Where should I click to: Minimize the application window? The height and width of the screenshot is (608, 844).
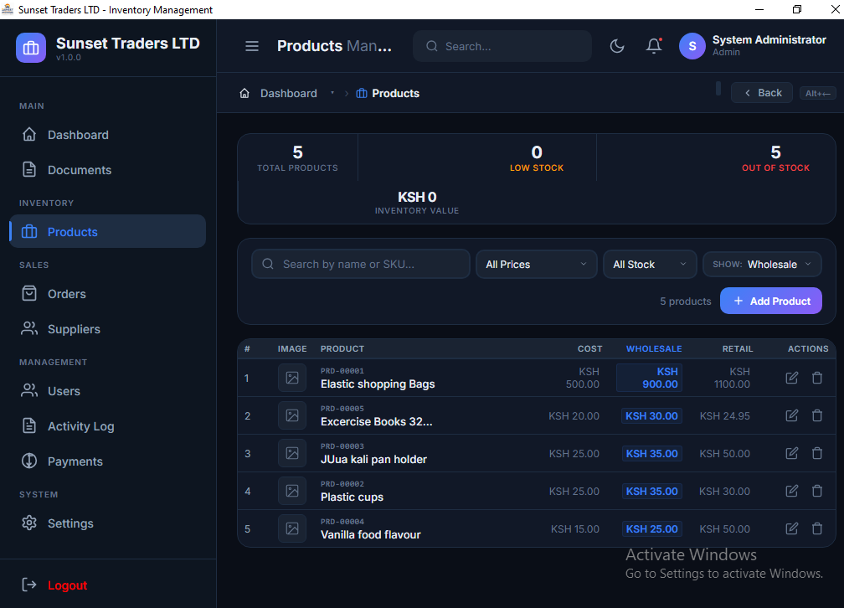click(x=759, y=9)
